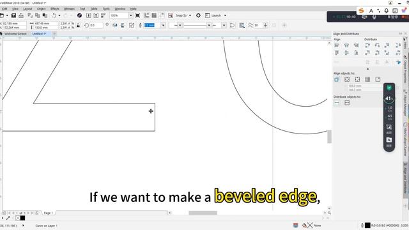This screenshot has width=409, height=230.
Task: Toggle lock ratio padlock
Action: coord(78,26)
